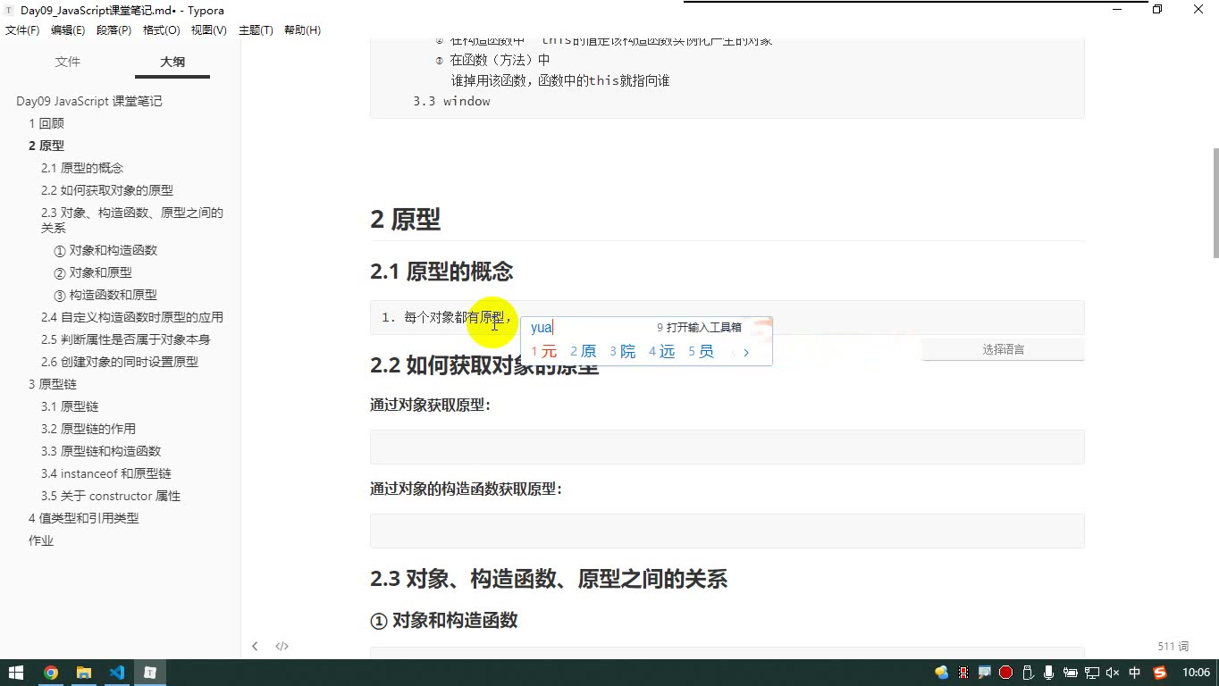Jump to outline item 3.1 原型链
Viewport: 1219px width, 686px height.
70,406
